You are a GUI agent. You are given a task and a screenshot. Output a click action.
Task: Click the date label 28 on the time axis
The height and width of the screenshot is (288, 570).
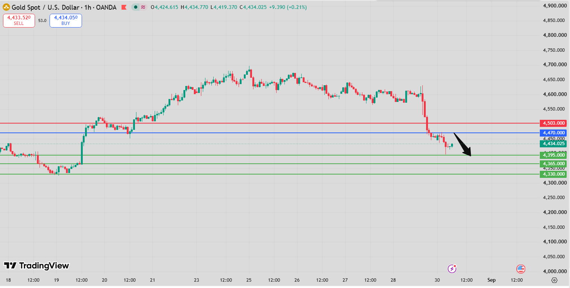pyautogui.click(x=393, y=280)
